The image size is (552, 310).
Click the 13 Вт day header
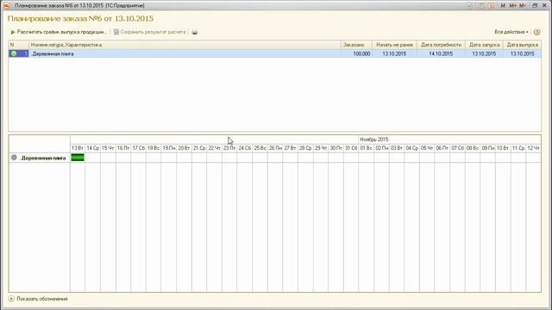pos(78,148)
